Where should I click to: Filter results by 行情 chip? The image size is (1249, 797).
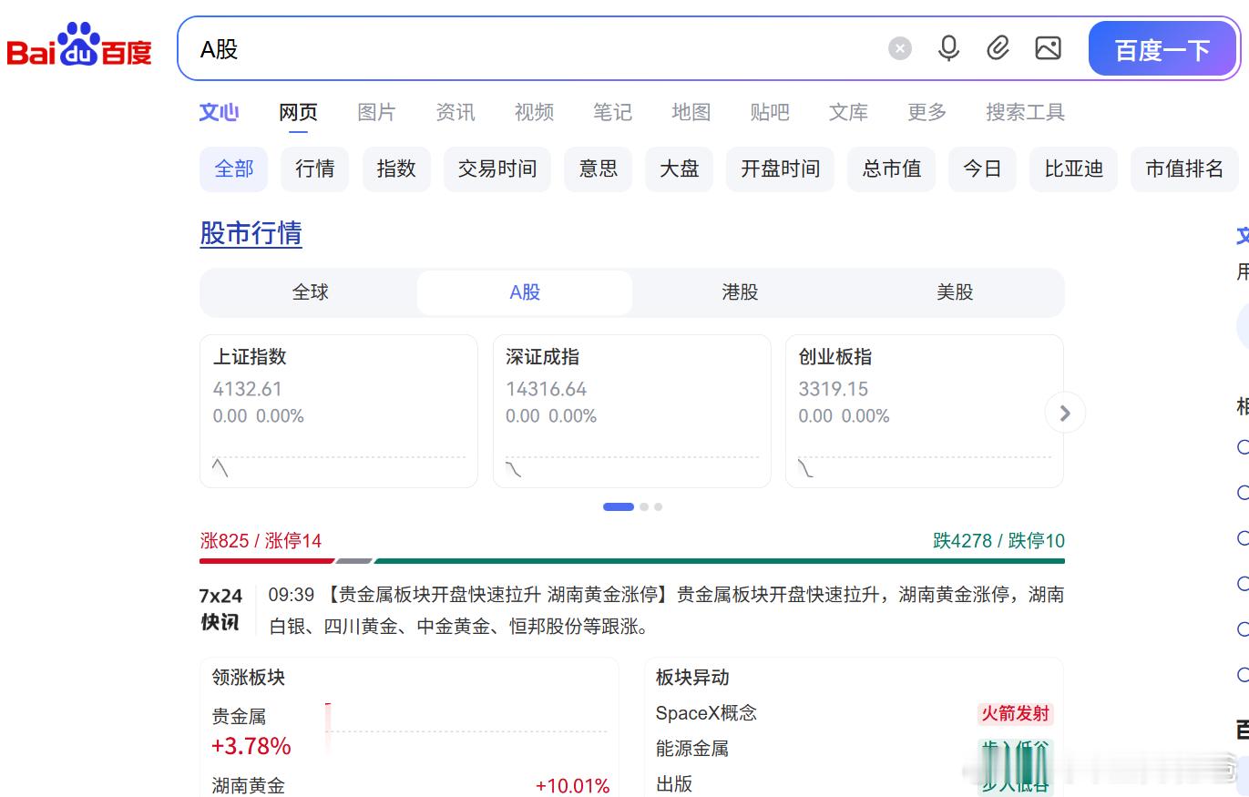click(x=315, y=169)
